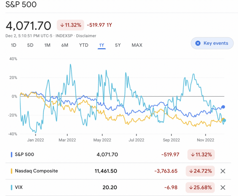Image resolution: width=238 pixels, height=196 pixels.
Task: Click the Nasdaq 24.72% change badge
Action: (x=200, y=171)
